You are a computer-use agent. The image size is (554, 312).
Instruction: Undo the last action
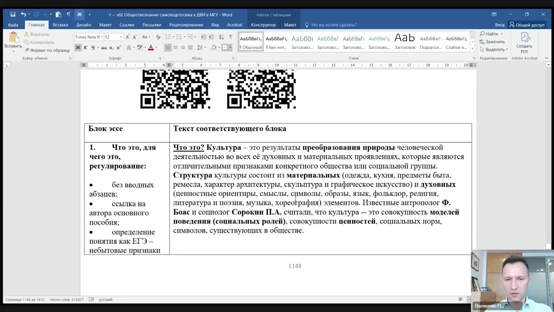click(23, 14)
